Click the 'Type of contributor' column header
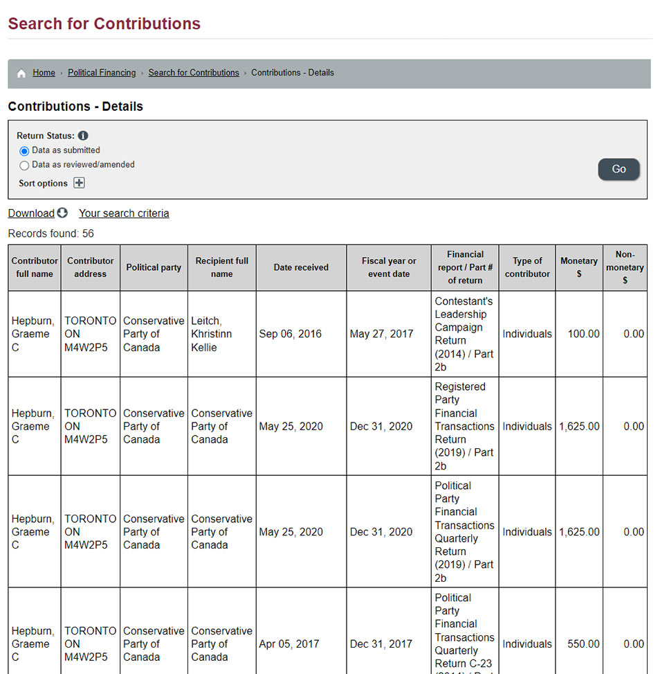 pos(527,267)
